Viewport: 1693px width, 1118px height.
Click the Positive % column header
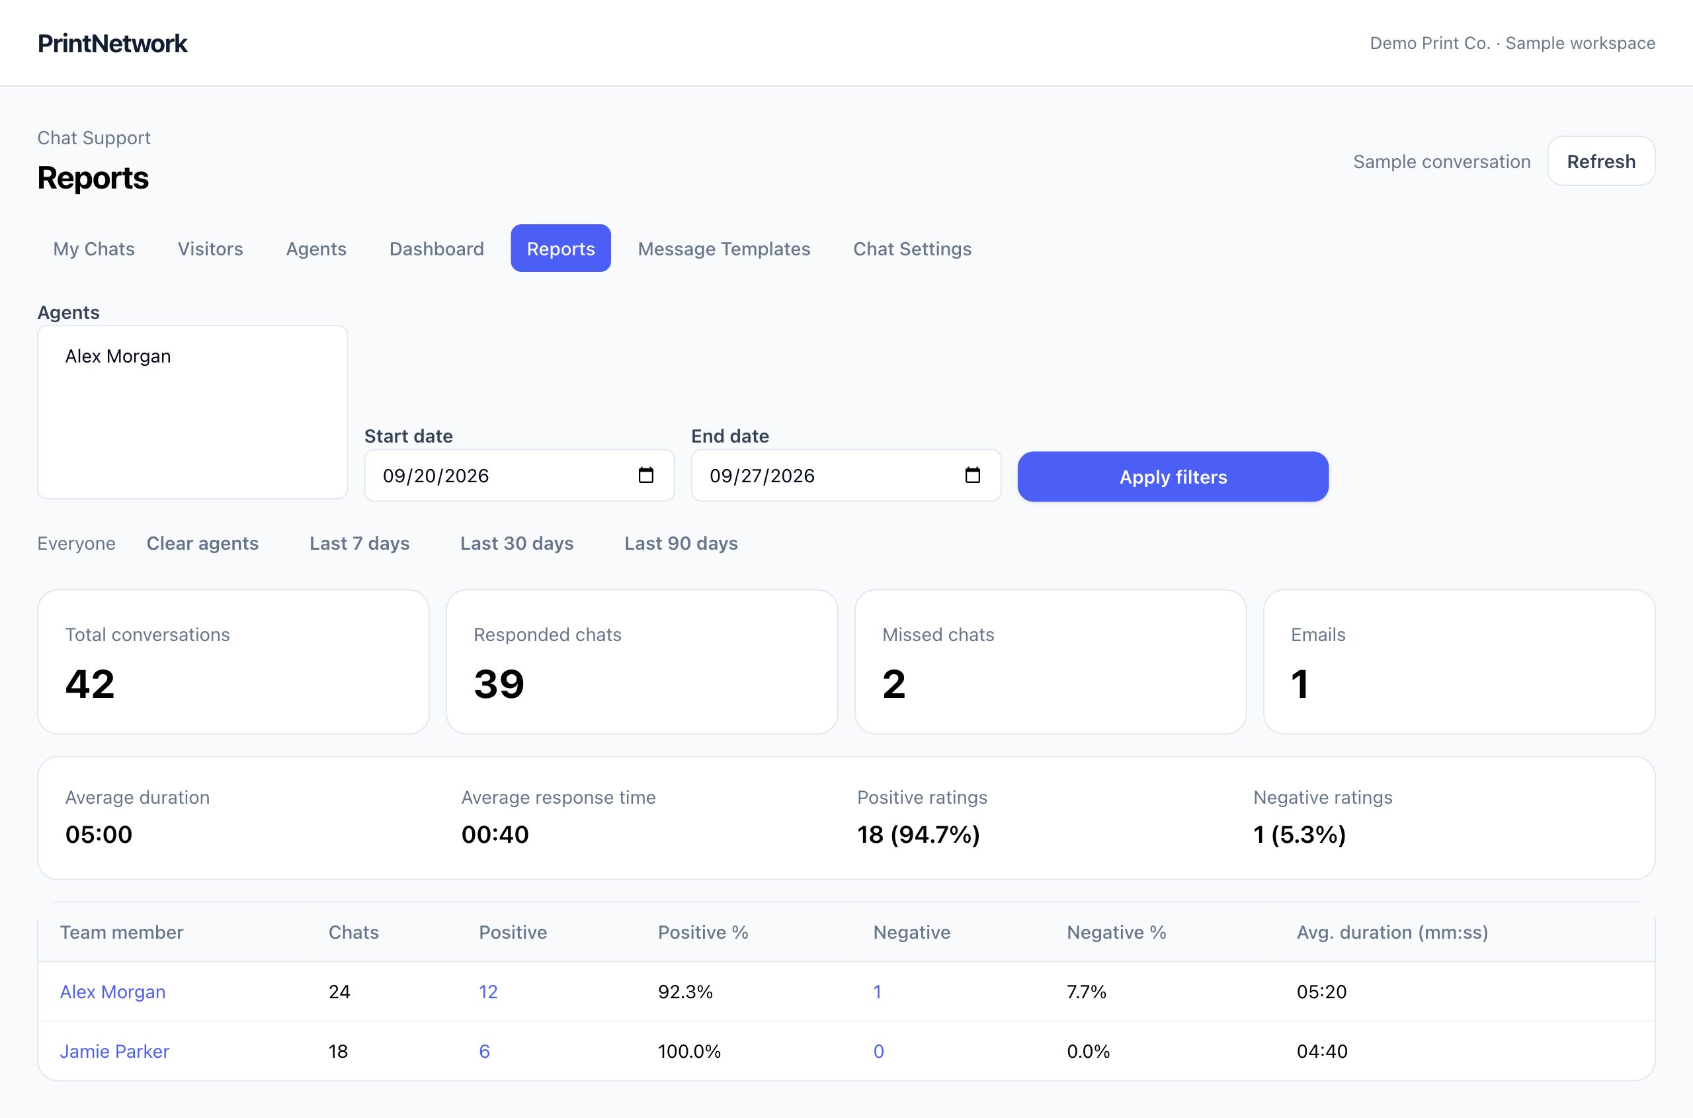(703, 932)
